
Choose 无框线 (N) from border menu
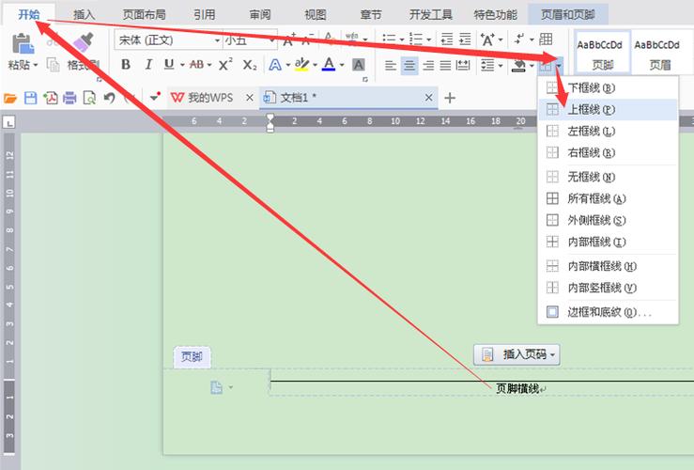[608, 178]
